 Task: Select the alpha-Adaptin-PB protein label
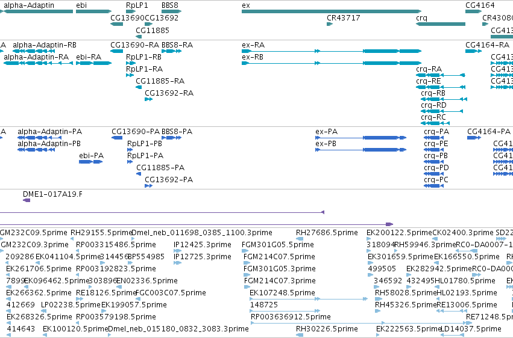[49, 144]
